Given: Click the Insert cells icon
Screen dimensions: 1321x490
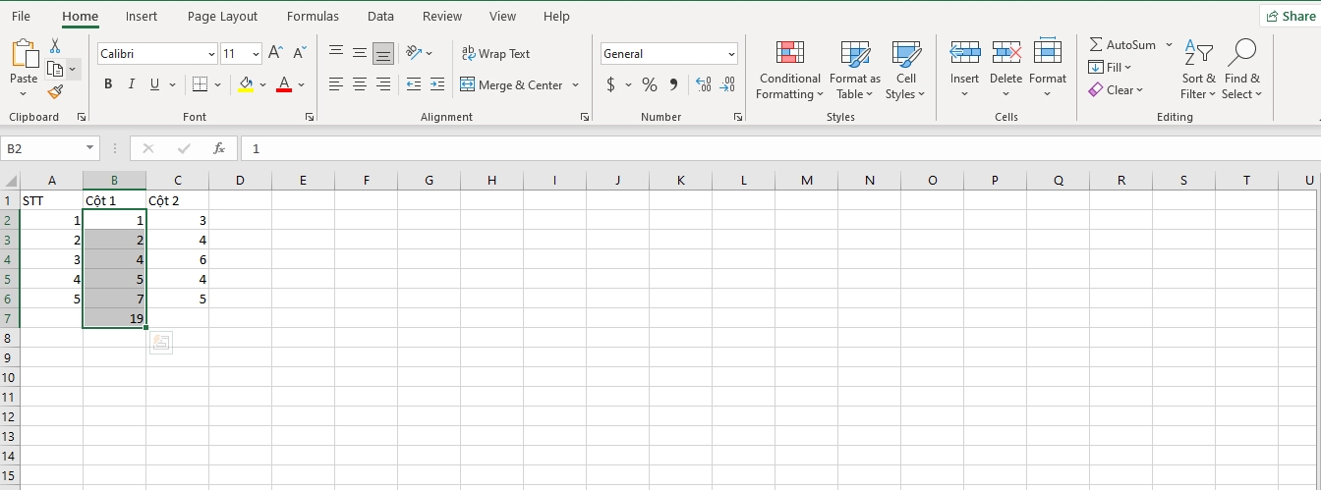Looking at the screenshot, I should tap(964, 53).
